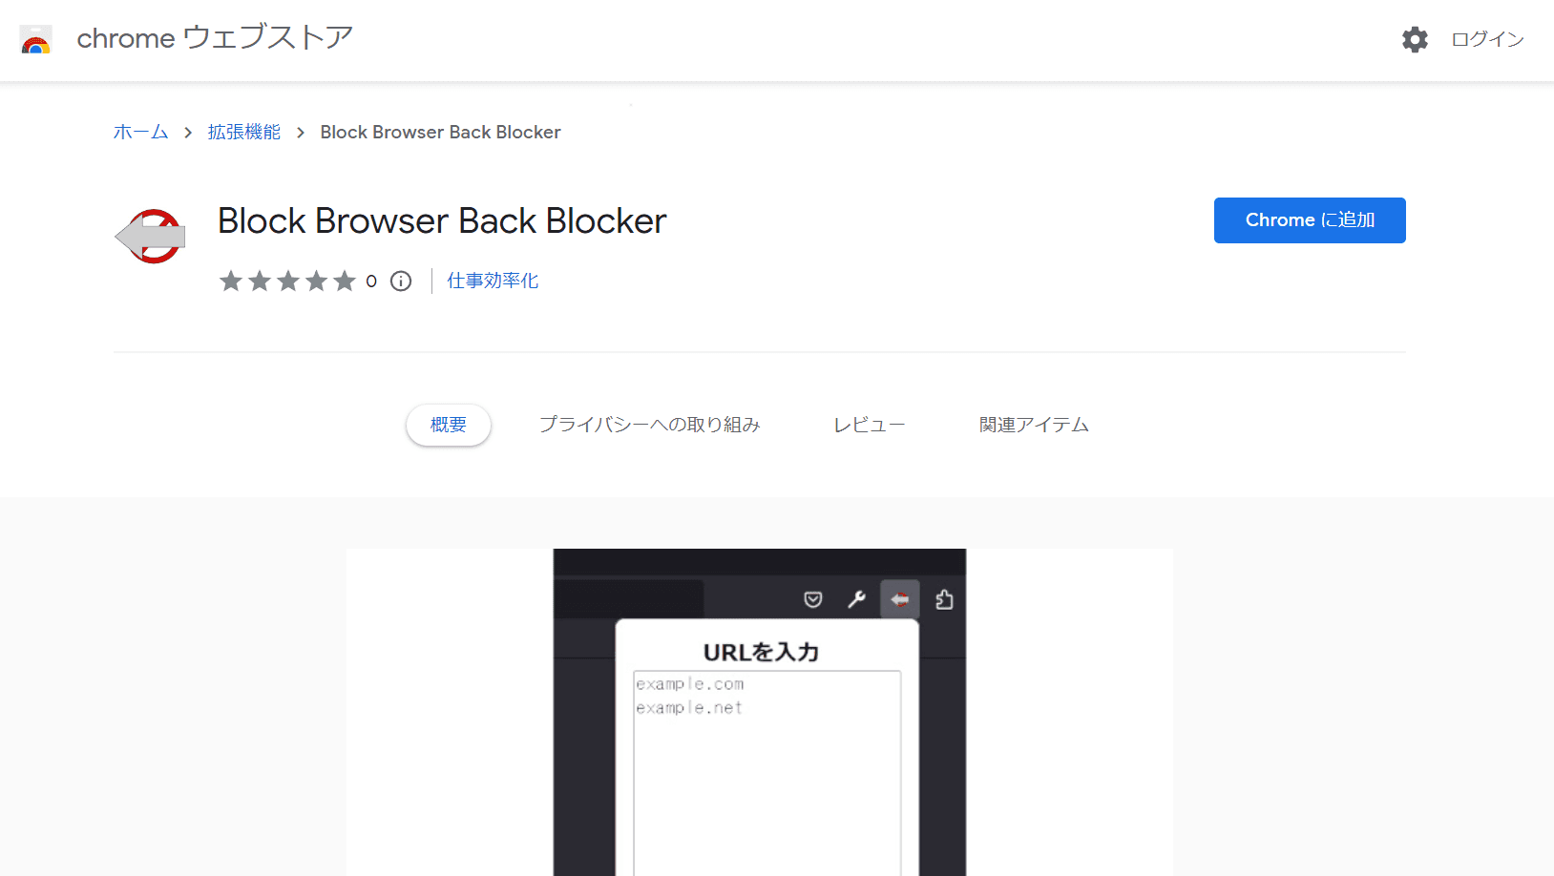Open the 関連アイテム tab
This screenshot has height=876, width=1554.
(x=1034, y=425)
